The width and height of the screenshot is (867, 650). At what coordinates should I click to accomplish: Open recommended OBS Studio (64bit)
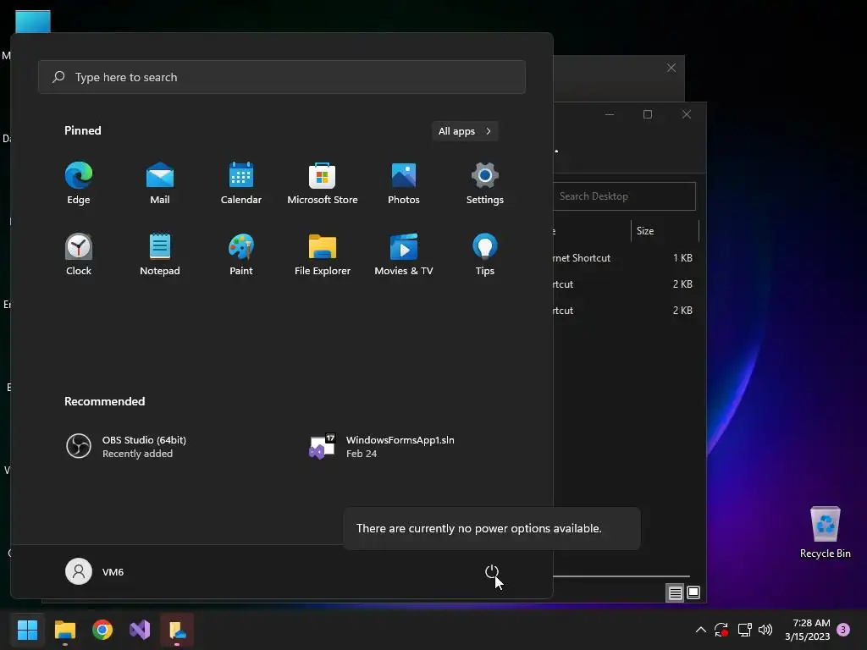[x=126, y=446]
